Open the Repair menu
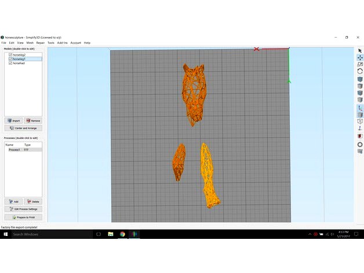The image size is (364, 273). [41, 43]
